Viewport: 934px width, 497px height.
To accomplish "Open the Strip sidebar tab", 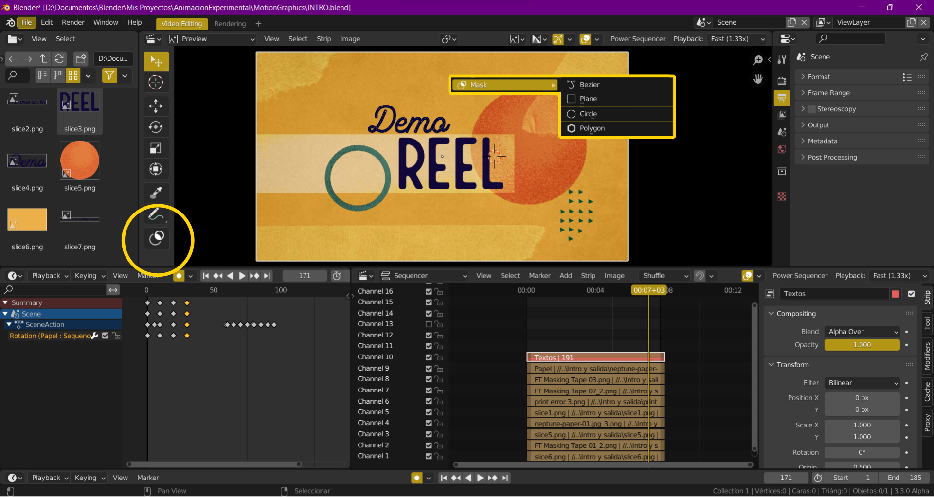I will coord(927,297).
